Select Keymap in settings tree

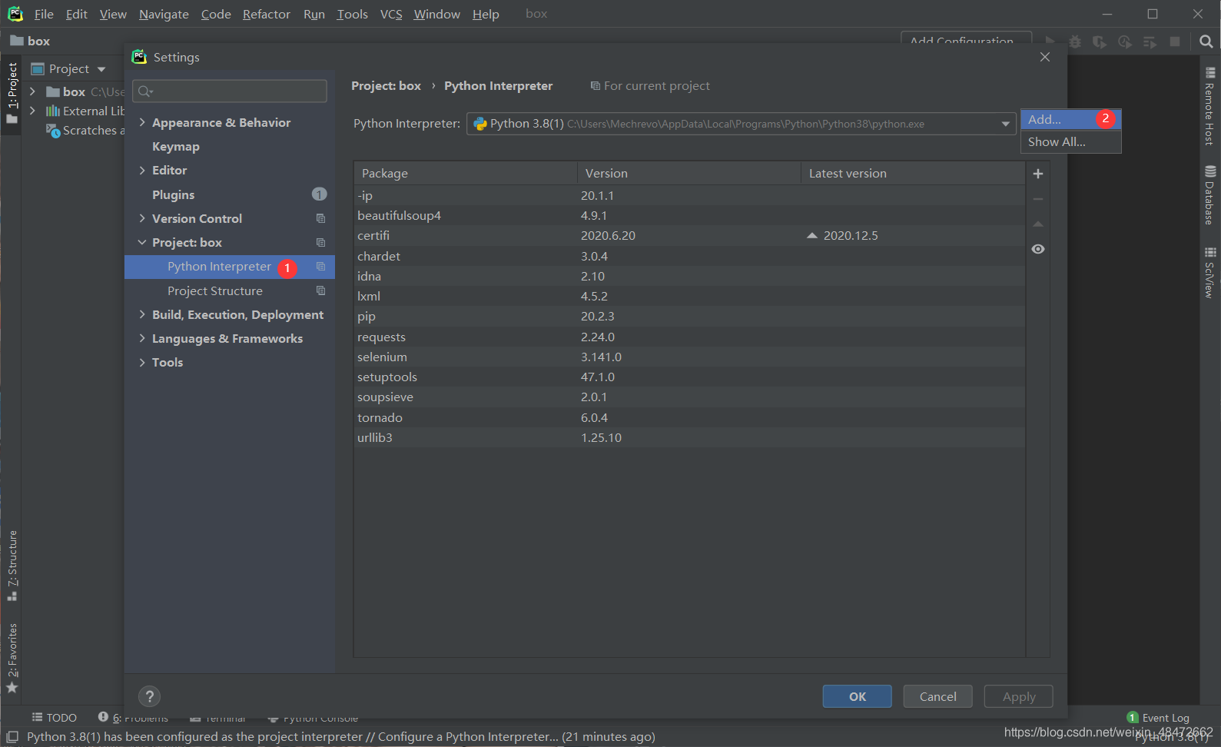point(229,146)
